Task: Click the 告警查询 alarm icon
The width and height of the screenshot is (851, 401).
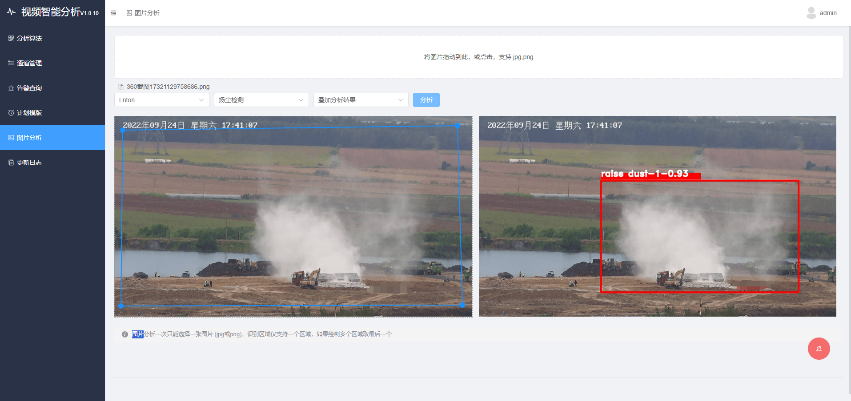Action: [11, 88]
